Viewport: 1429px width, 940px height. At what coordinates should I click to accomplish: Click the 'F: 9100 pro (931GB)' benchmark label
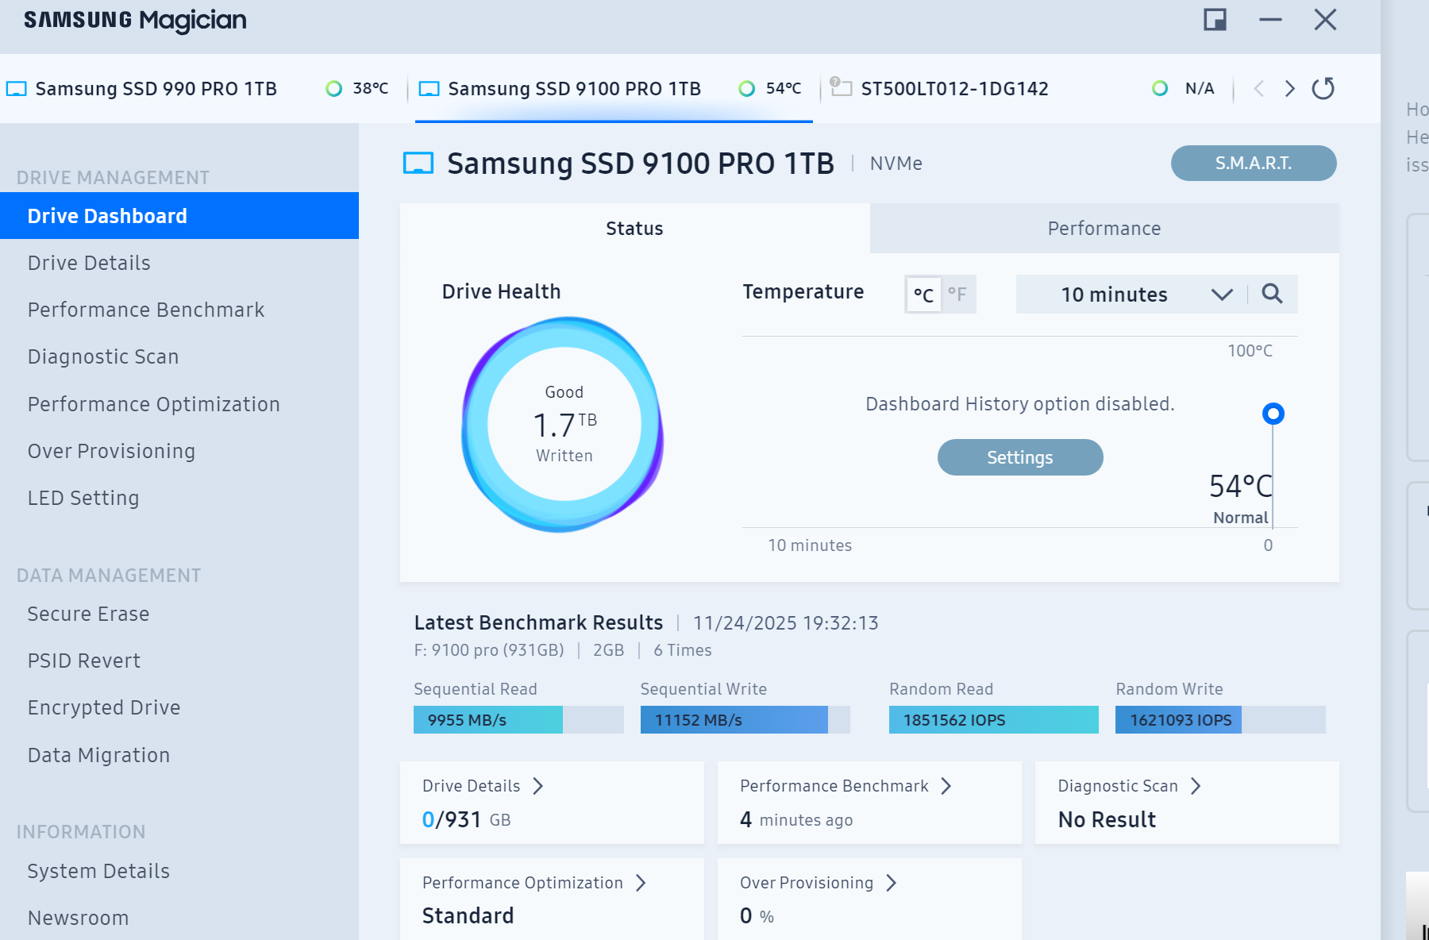tap(489, 650)
